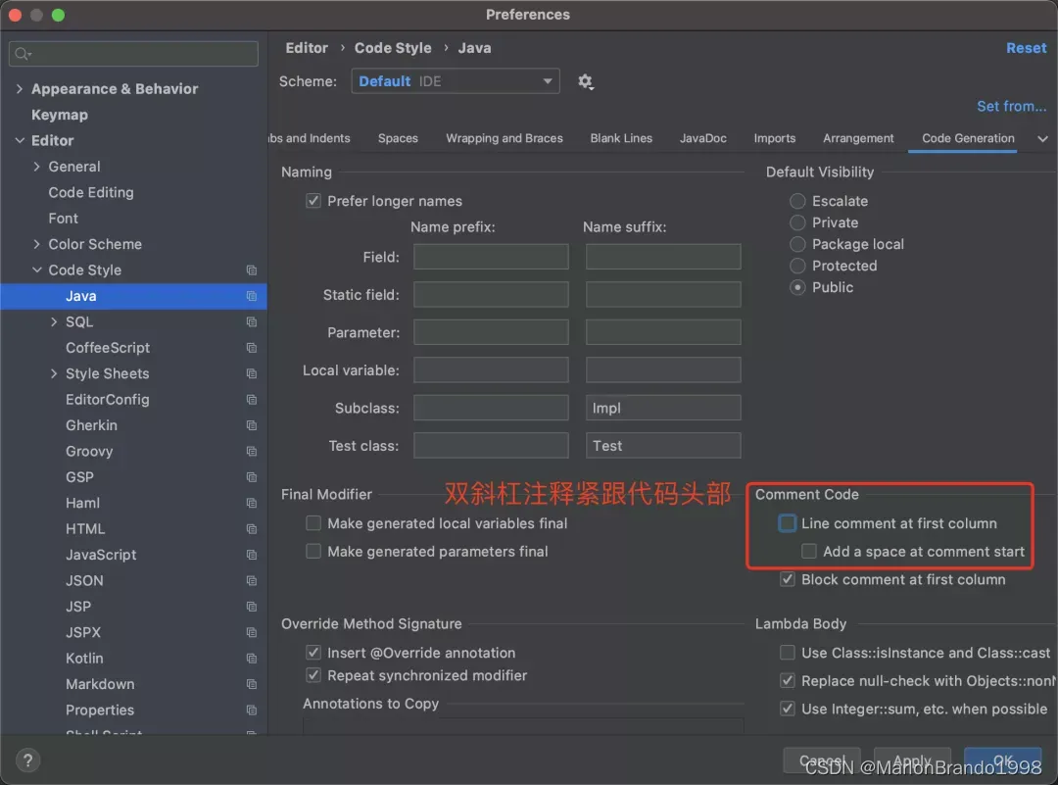1058x785 pixels.
Task: Select the Package local radio button
Action: click(797, 244)
